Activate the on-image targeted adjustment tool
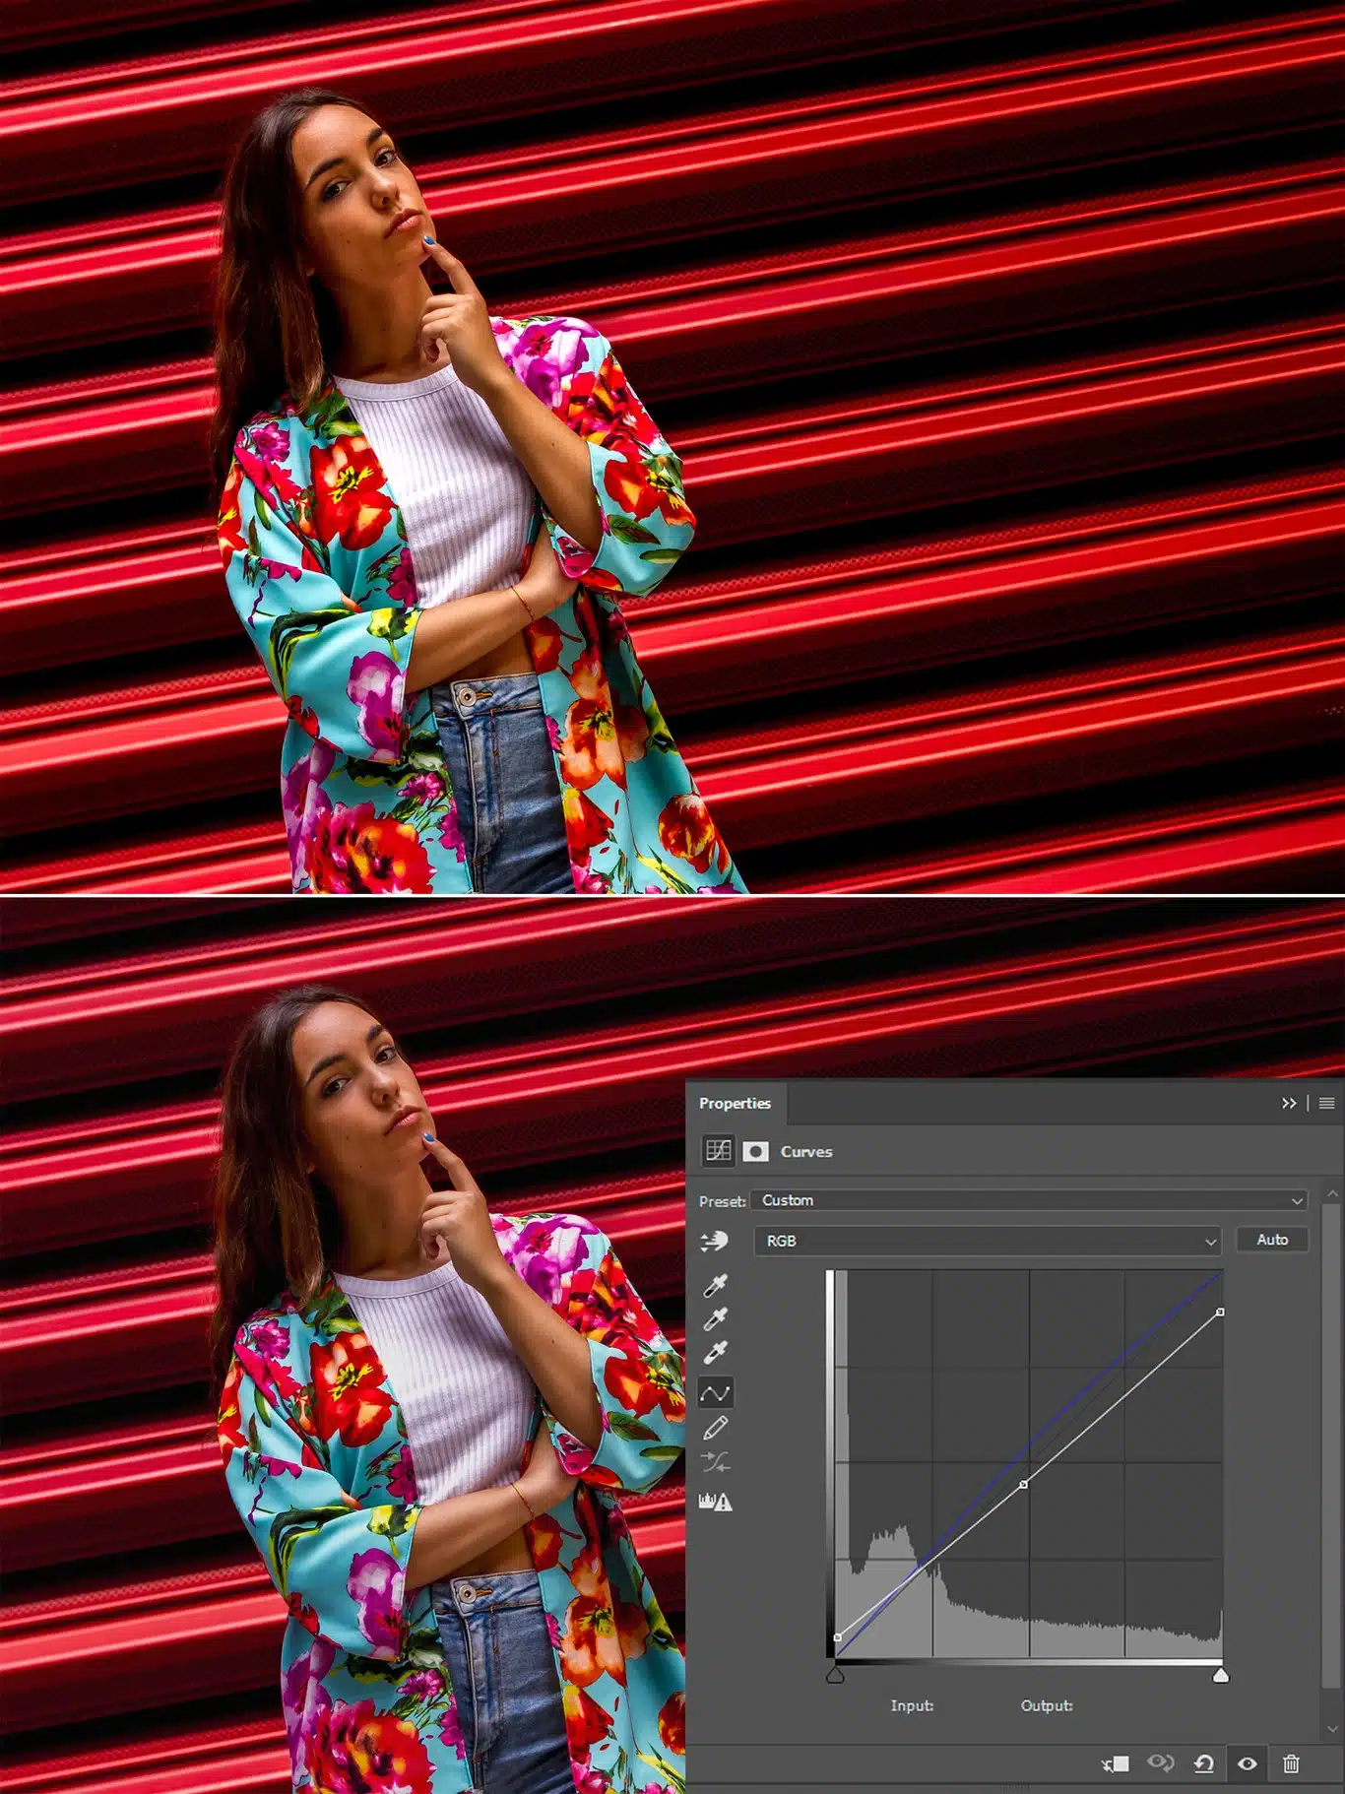The width and height of the screenshot is (1345, 1794). 714,1241
